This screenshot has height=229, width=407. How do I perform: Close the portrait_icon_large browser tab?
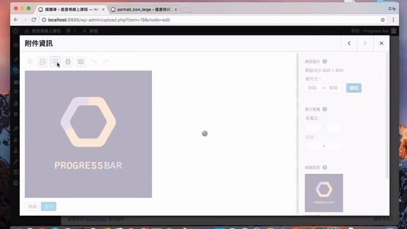pyautogui.click(x=176, y=10)
